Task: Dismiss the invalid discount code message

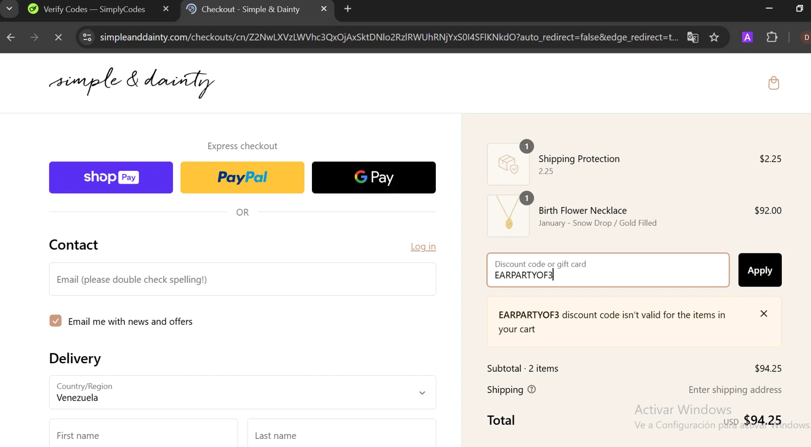Action: (x=763, y=313)
